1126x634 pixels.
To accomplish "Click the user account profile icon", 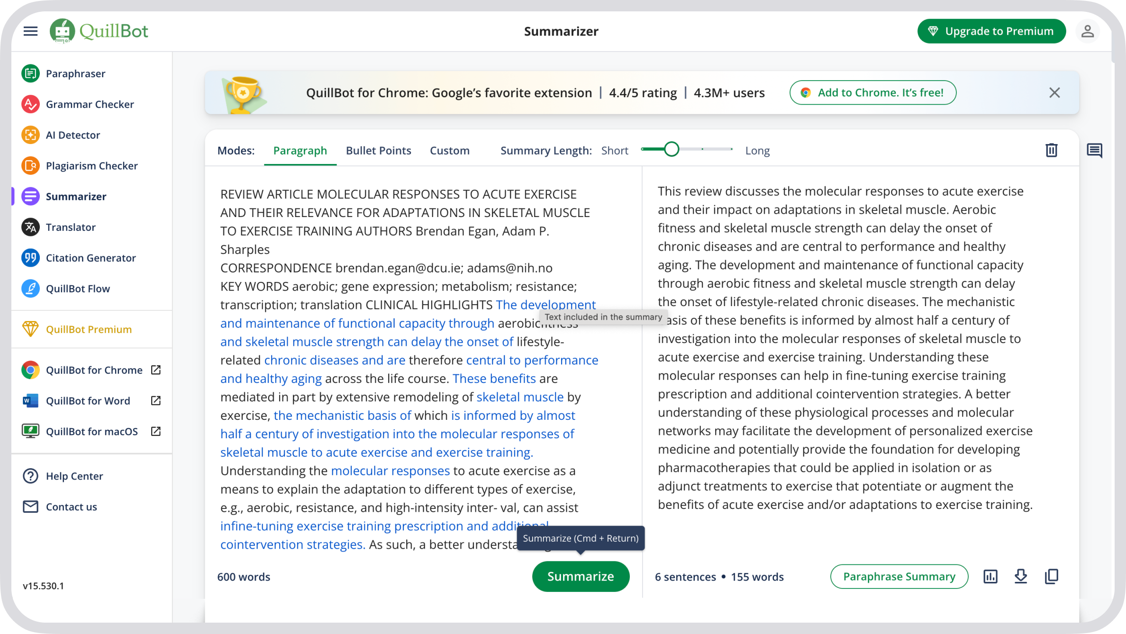I will (x=1087, y=31).
